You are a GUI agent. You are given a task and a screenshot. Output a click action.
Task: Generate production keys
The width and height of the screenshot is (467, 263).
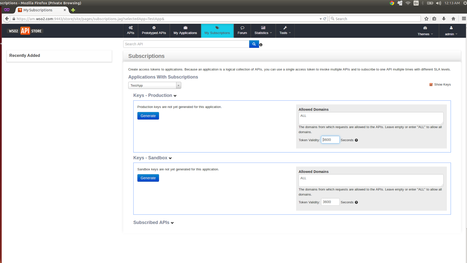[148, 116]
